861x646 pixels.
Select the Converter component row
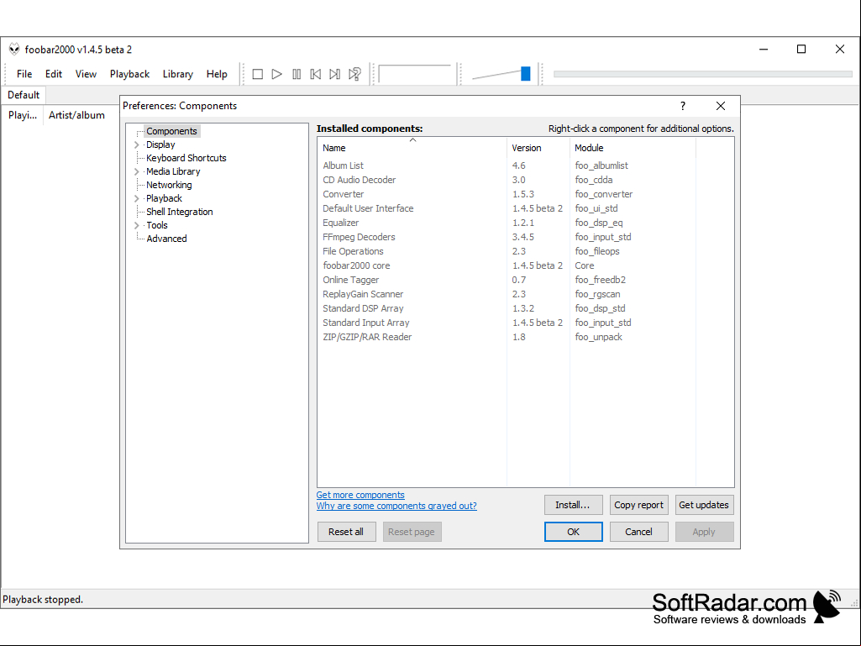click(526, 194)
